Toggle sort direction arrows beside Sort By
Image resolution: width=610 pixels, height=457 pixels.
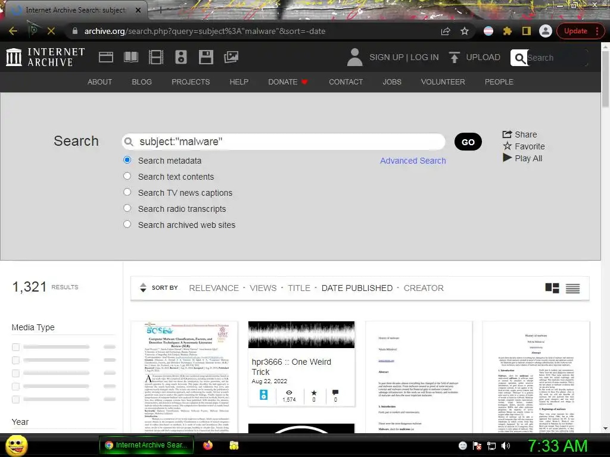tap(143, 287)
